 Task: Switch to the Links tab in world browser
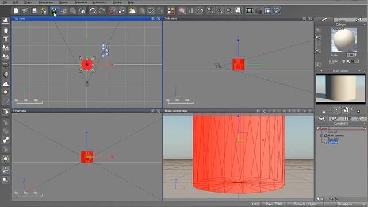pos(361,118)
